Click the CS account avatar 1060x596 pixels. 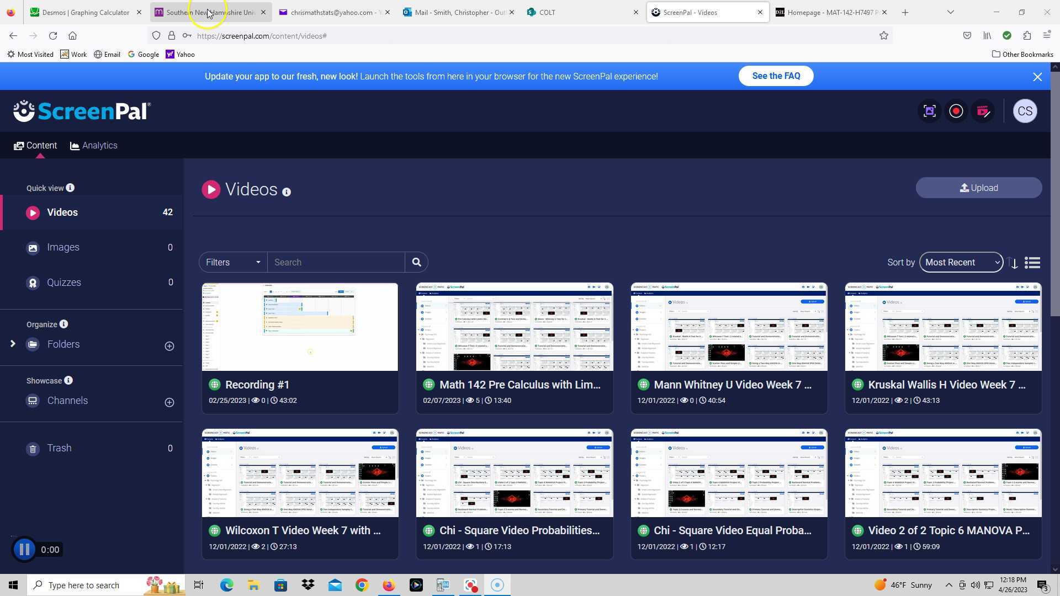[1025, 111]
